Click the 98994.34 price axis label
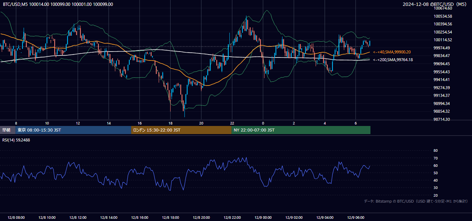 pos(442,104)
